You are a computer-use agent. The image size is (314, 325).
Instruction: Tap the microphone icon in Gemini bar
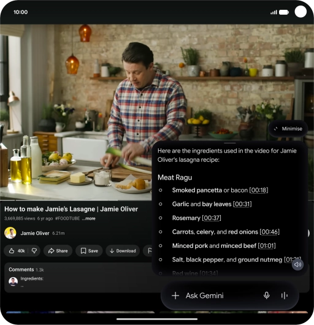[x=267, y=296]
